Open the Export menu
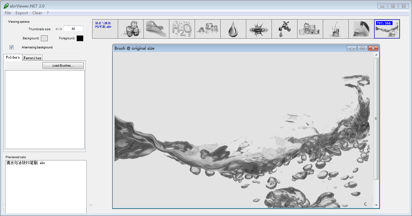Viewport: 412px width, 216px height. coord(22,13)
